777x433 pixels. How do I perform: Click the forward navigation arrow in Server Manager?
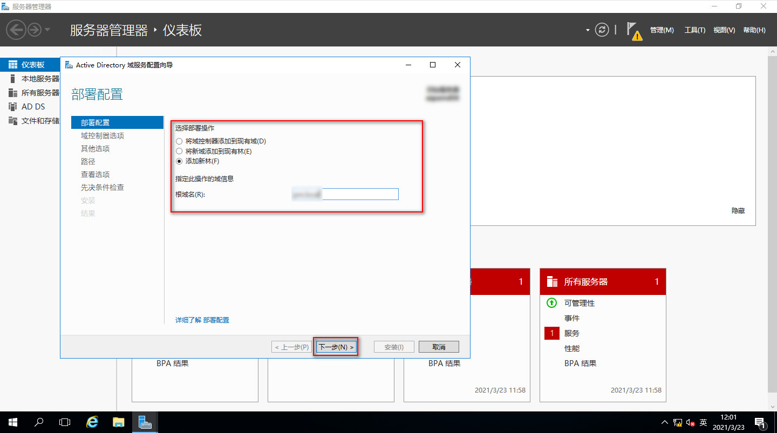(x=35, y=29)
